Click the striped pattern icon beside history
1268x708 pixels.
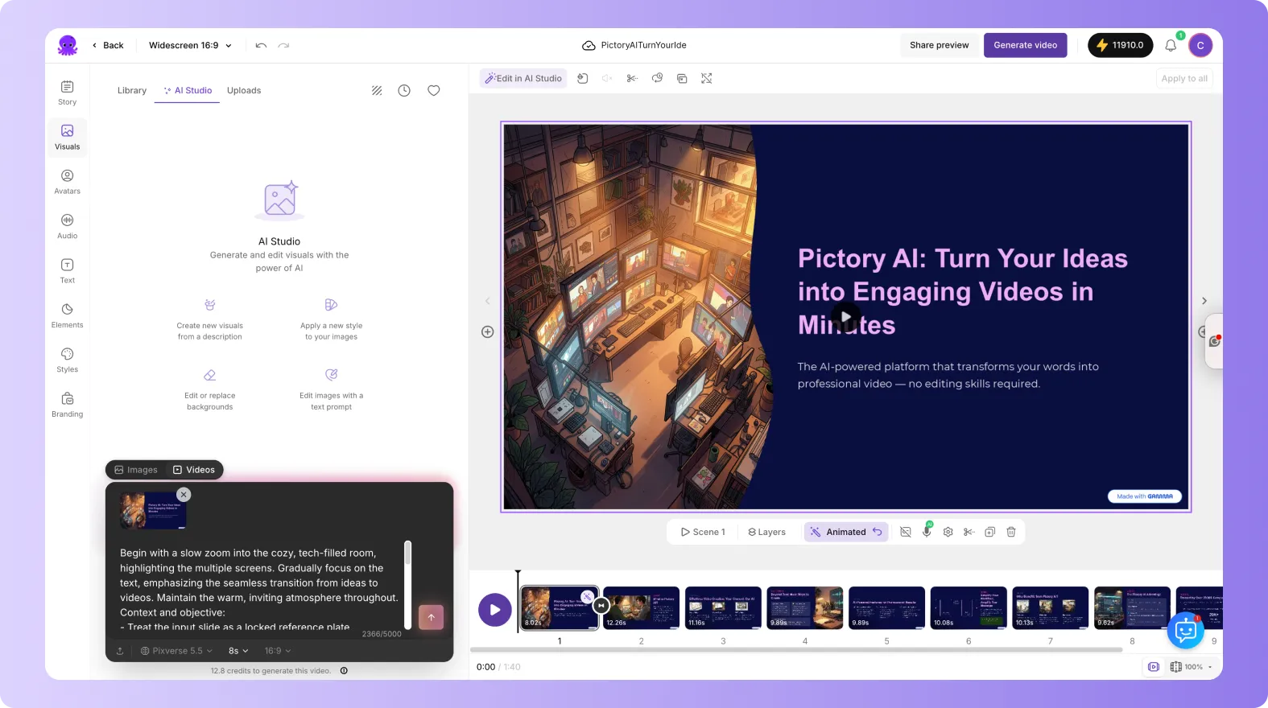377,91
